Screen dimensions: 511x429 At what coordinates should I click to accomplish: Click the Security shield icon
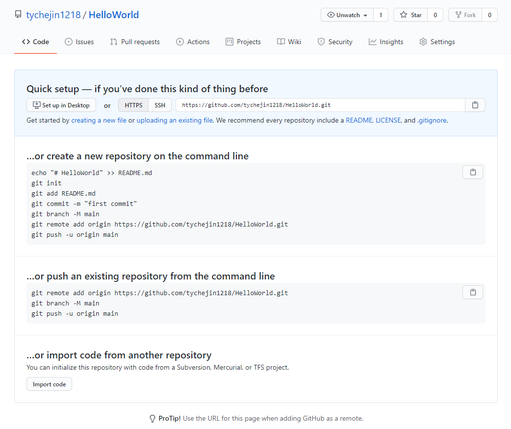321,42
